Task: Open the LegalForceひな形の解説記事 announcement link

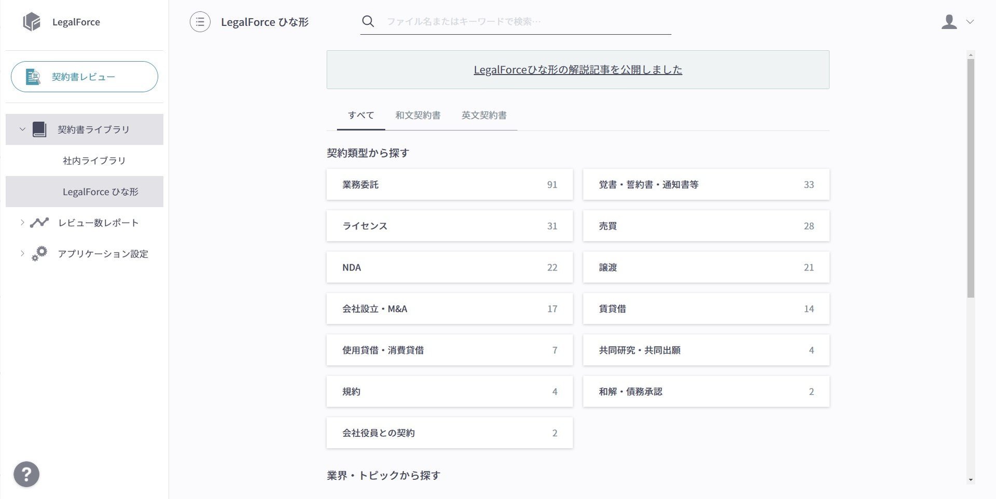Action: tap(578, 69)
